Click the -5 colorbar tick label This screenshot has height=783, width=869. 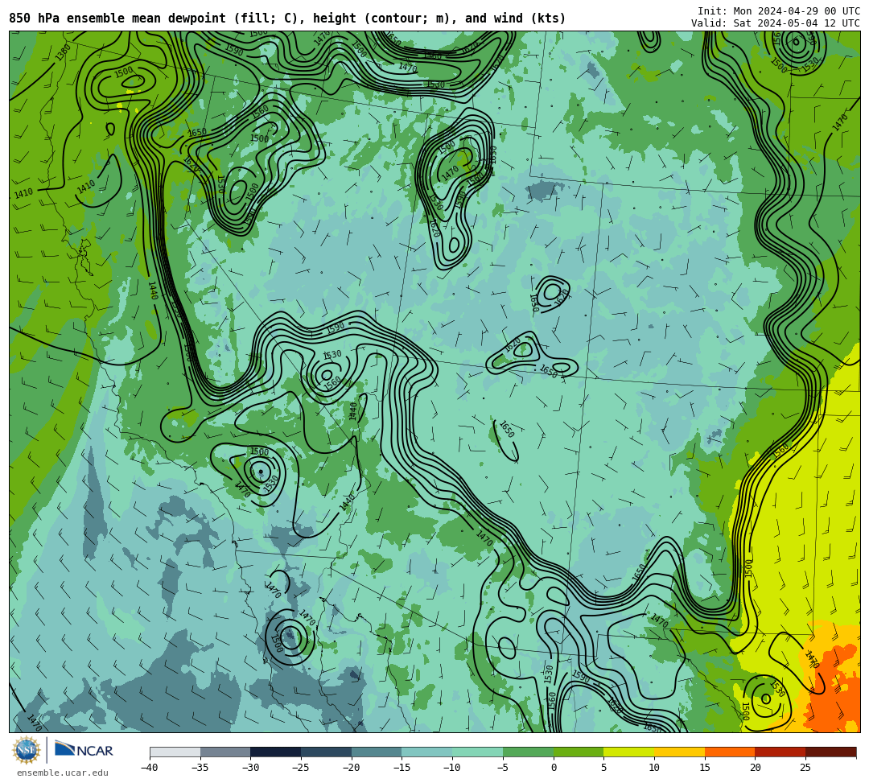coord(503,768)
